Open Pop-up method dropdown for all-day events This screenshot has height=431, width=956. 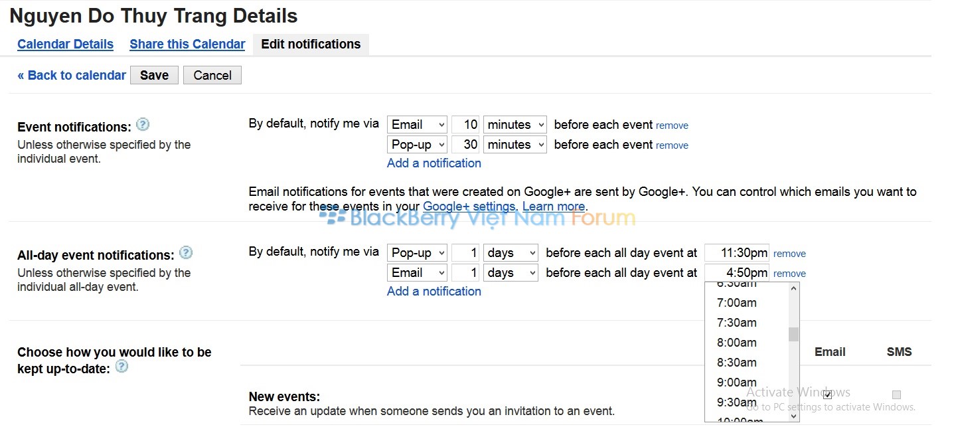(417, 252)
